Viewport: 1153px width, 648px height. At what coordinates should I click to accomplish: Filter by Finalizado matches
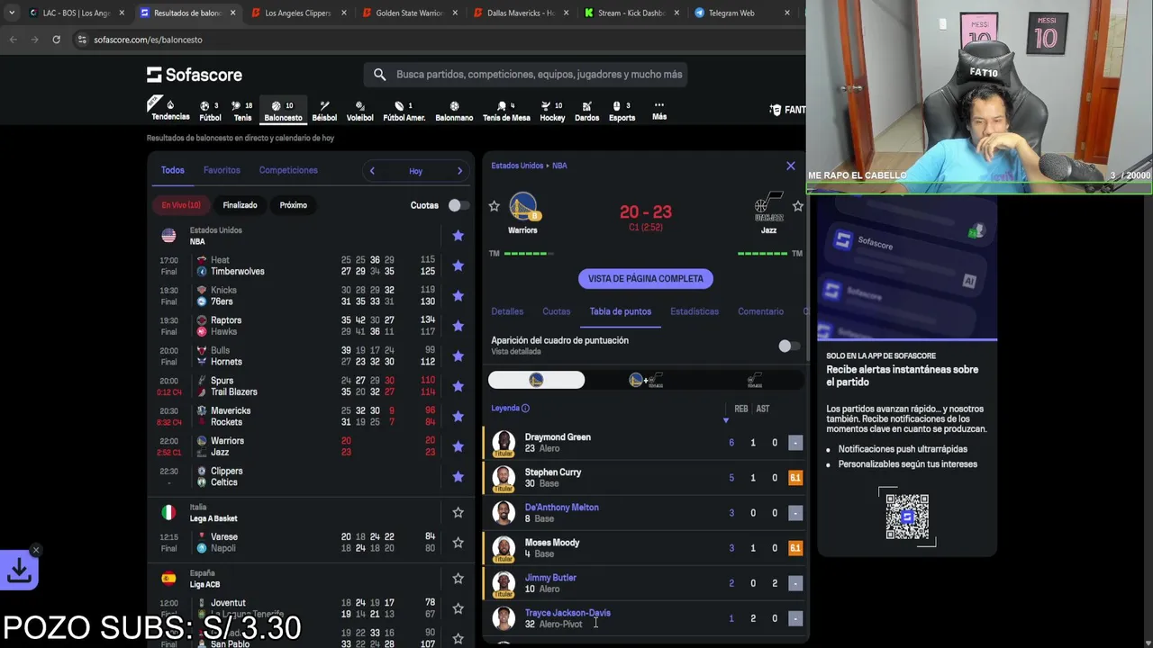coord(240,205)
